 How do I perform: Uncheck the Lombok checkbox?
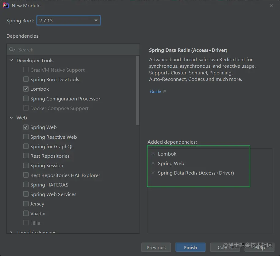click(x=26, y=89)
